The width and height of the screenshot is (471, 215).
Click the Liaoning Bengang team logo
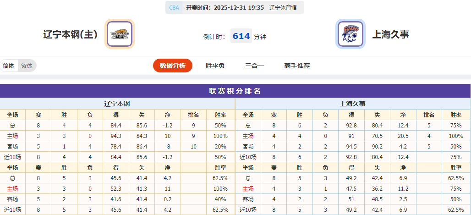120,34
